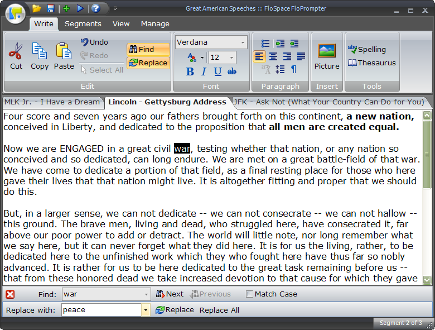
Task: Copy the selected text
Action: click(40, 56)
